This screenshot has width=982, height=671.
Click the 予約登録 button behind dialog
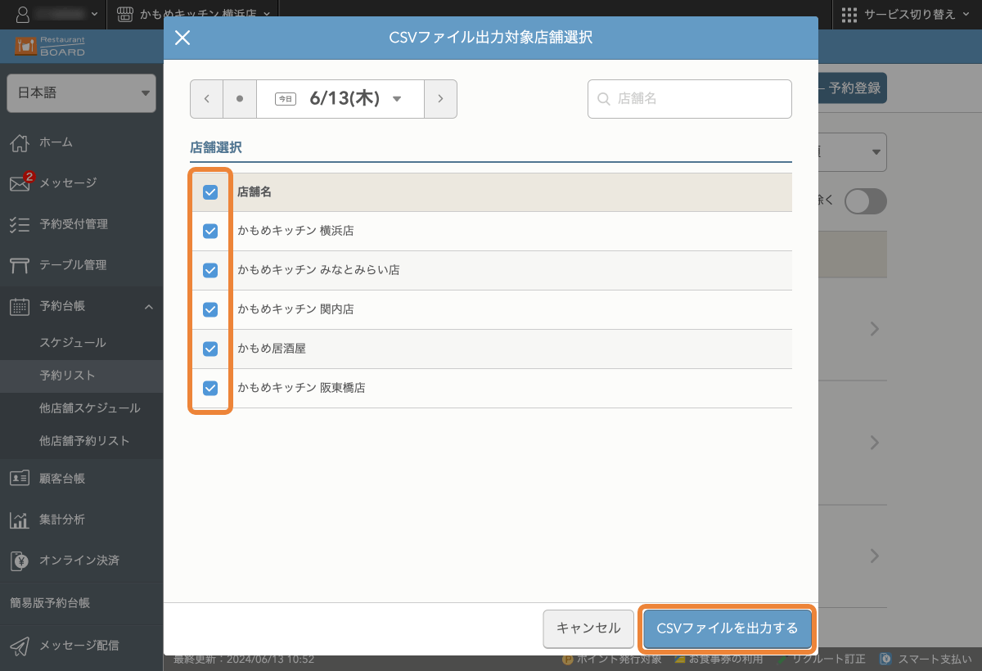pyautogui.click(x=852, y=88)
